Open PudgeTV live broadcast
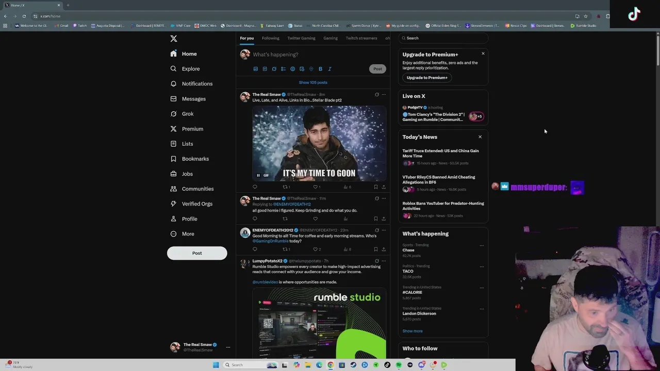Screen dimensions: 660x371 pos(443,114)
